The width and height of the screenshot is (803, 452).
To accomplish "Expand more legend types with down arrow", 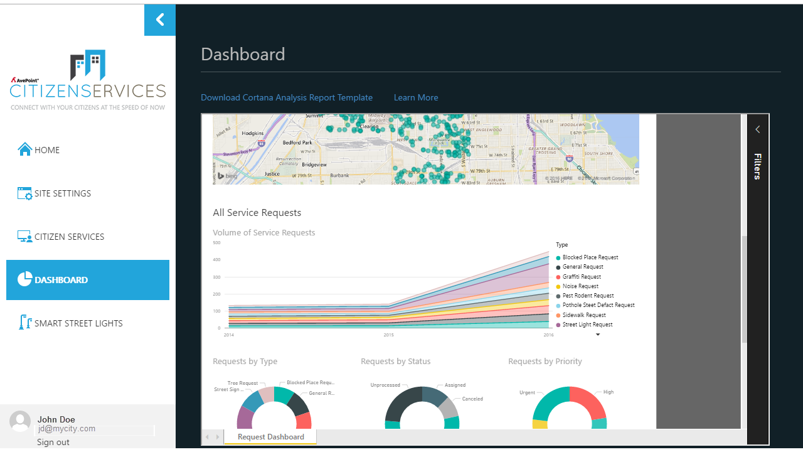I will point(598,335).
